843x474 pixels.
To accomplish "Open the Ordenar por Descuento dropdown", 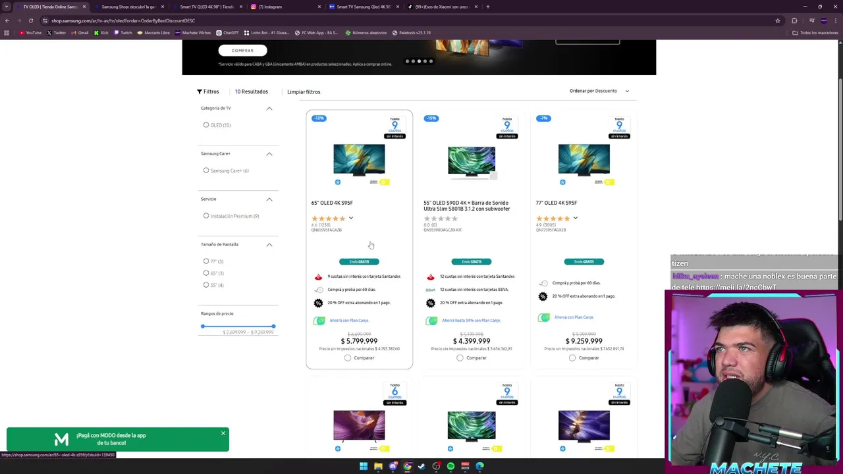I will (599, 91).
